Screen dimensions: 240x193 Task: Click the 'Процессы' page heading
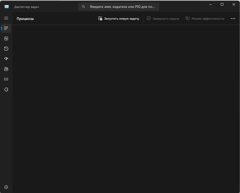pos(25,19)
